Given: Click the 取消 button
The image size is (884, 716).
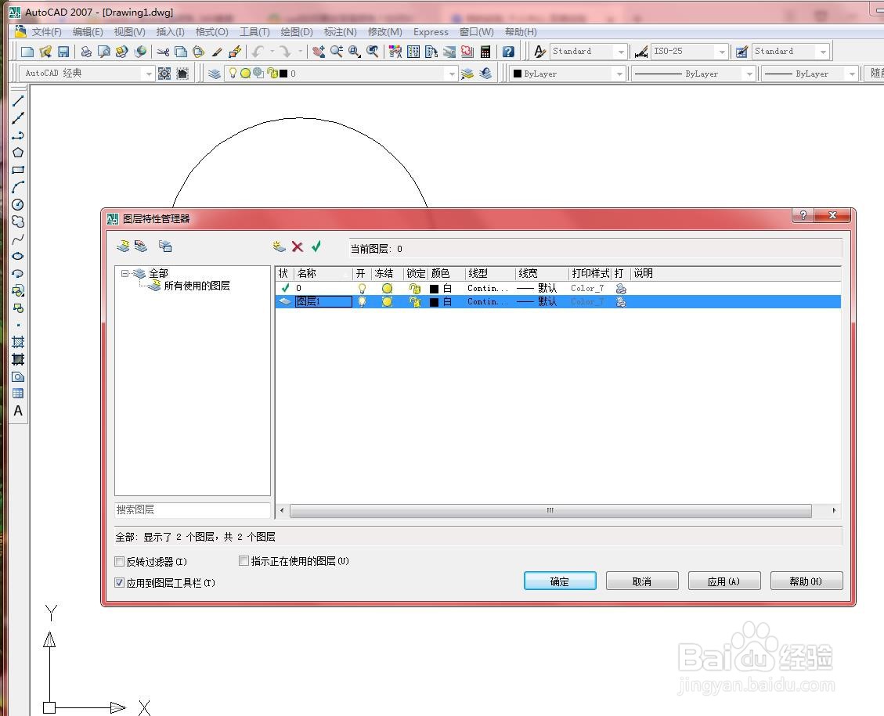Looking at the screenshot, I should coord(642,581).
